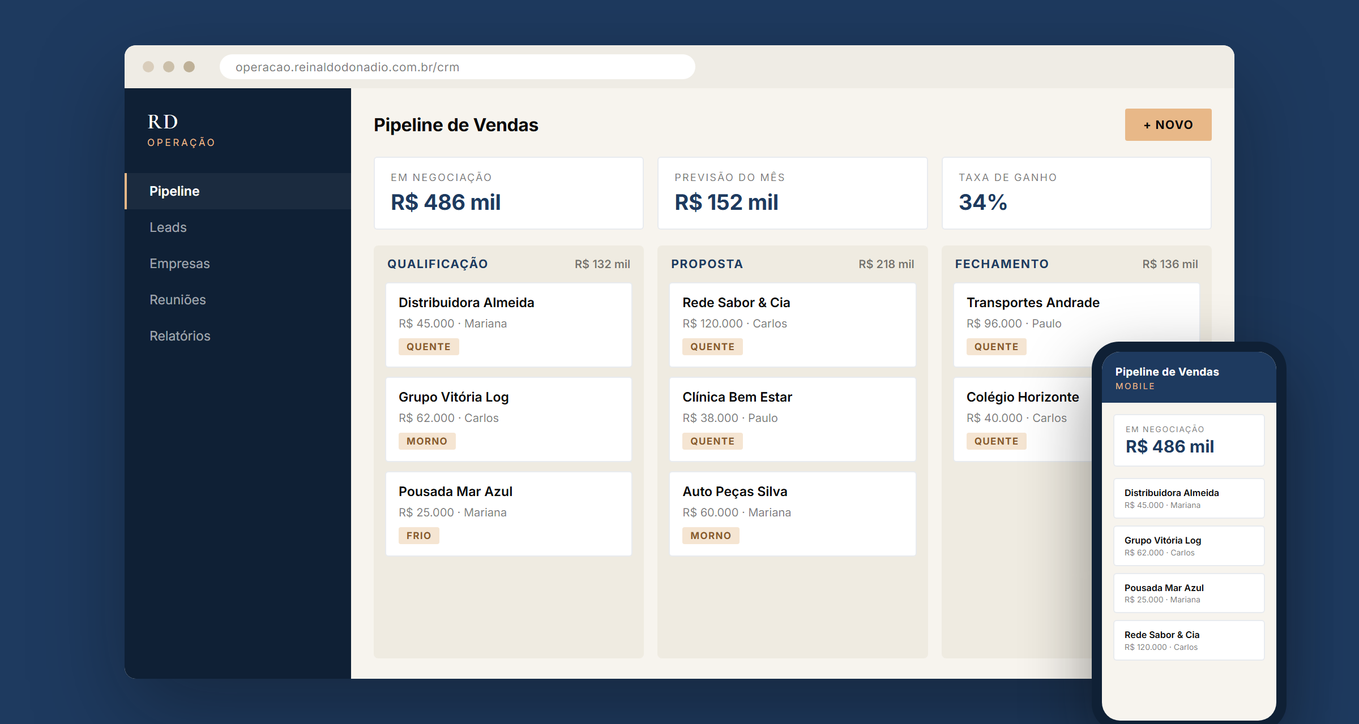Click the RD Operação logo
Screen dimensions: 1359x724
coord(181,130)
